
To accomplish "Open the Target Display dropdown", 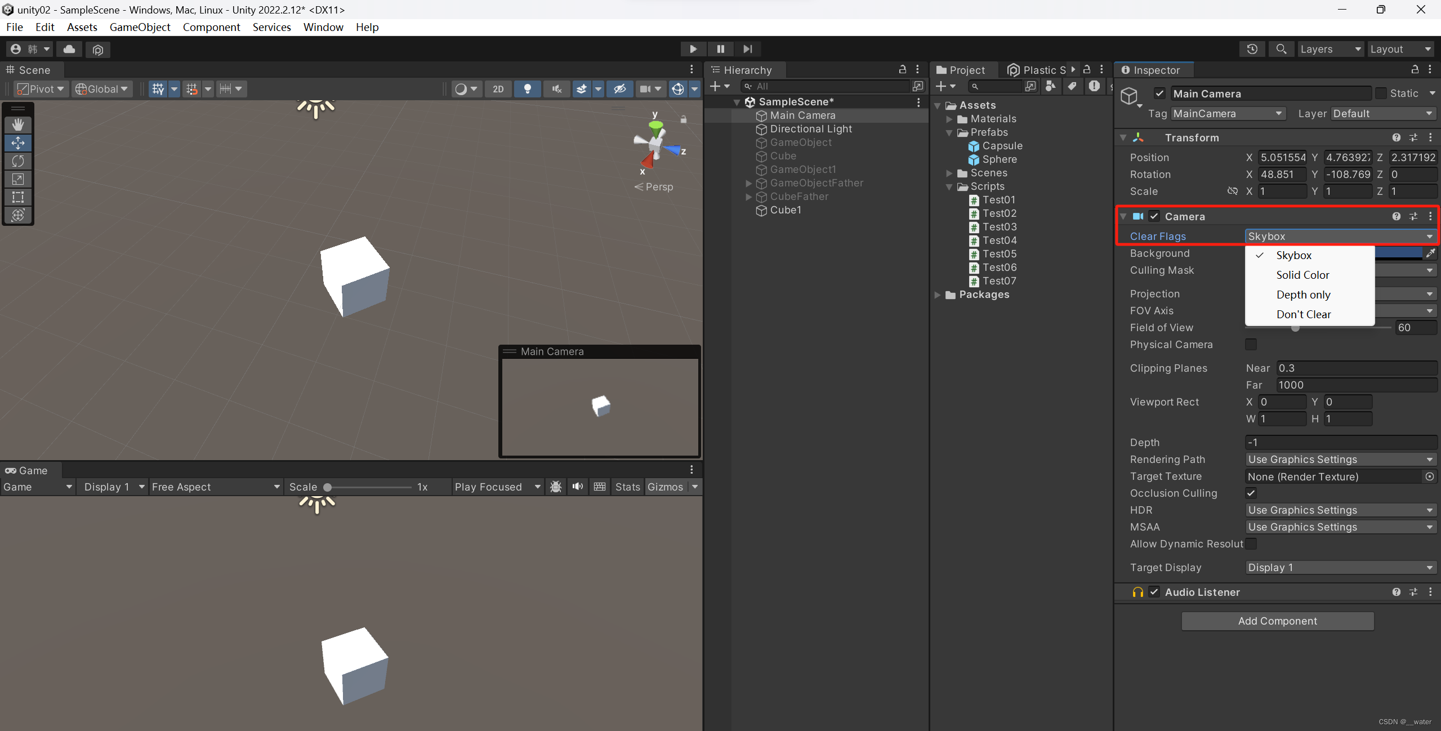I will click(x=1339, y=567).
